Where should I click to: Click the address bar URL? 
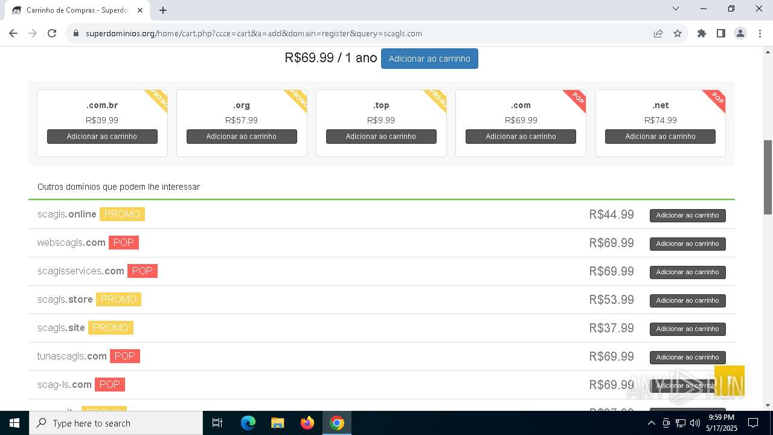[254, 33]
